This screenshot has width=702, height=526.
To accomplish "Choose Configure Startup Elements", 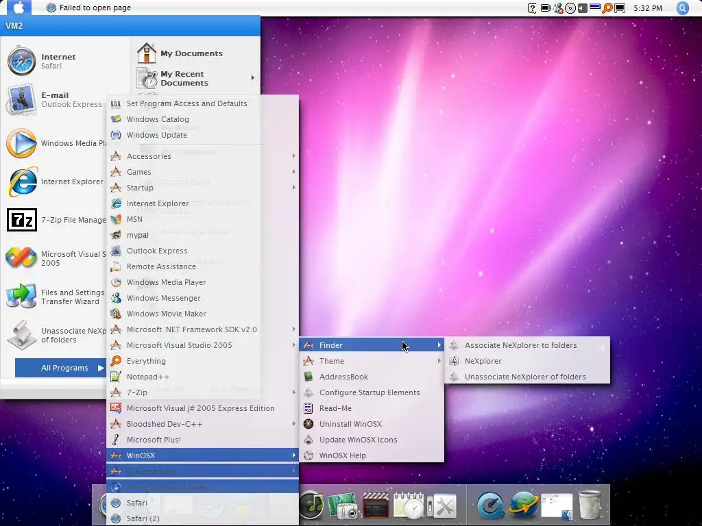I will 372,392.
